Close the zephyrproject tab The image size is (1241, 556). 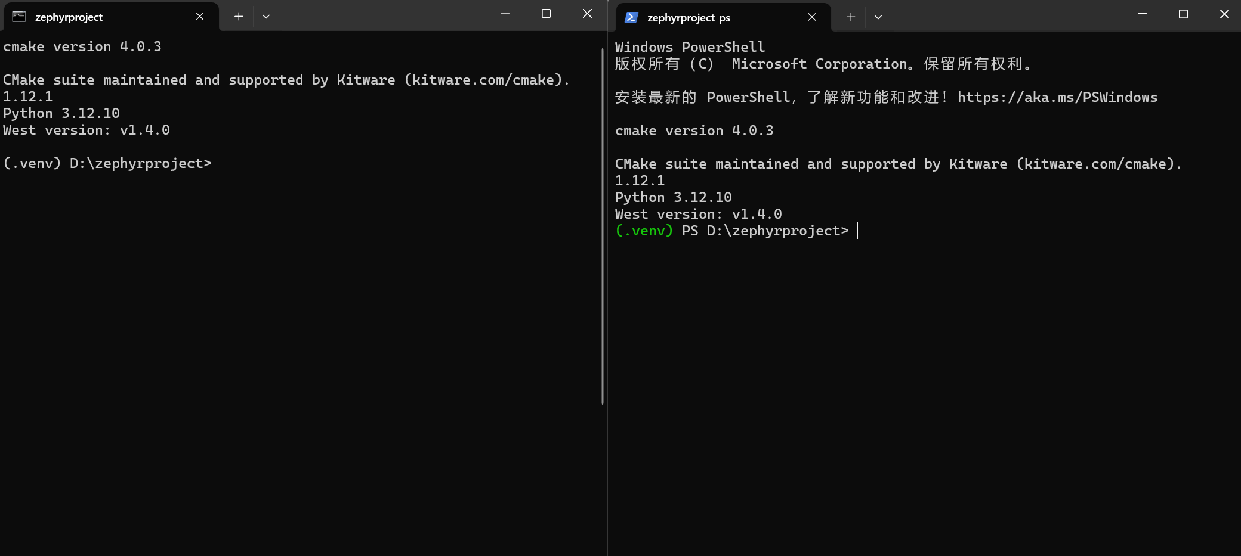pos(200,17)
